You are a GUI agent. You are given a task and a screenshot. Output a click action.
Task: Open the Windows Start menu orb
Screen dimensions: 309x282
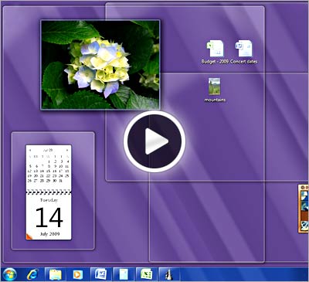(9, 274)
